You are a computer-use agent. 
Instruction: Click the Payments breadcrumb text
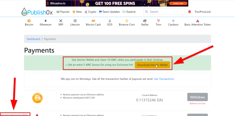tap(50, 39)
